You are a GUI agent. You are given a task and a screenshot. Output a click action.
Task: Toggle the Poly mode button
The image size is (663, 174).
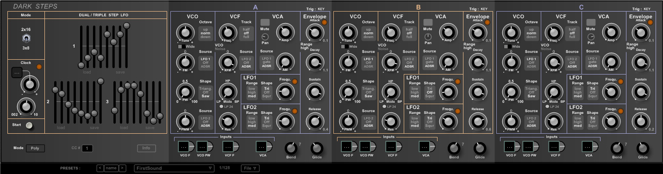coord(35,149)
